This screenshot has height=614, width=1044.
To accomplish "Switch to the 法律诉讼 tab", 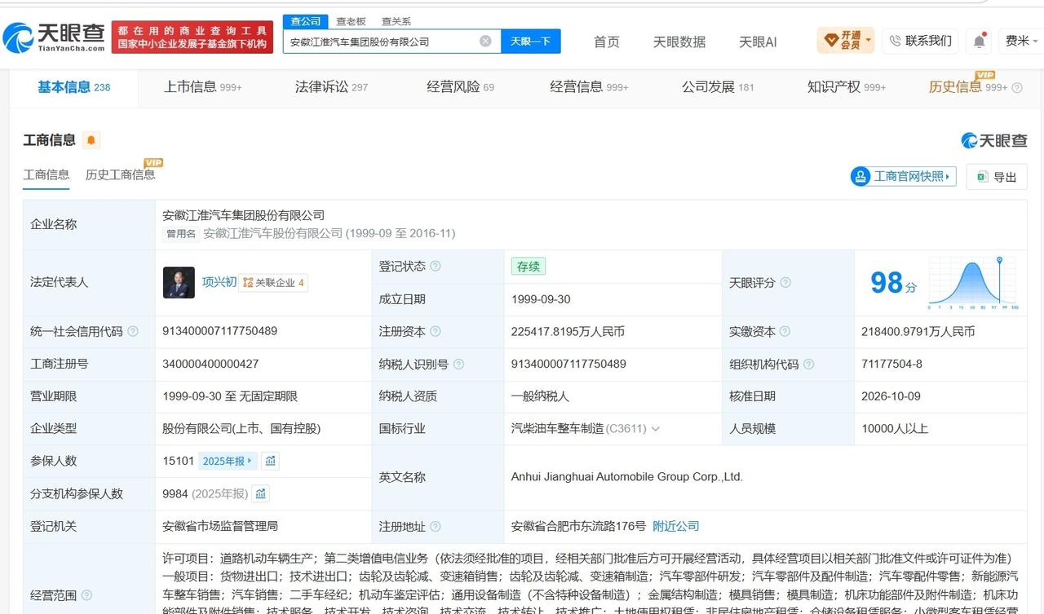I will [331, 87].
